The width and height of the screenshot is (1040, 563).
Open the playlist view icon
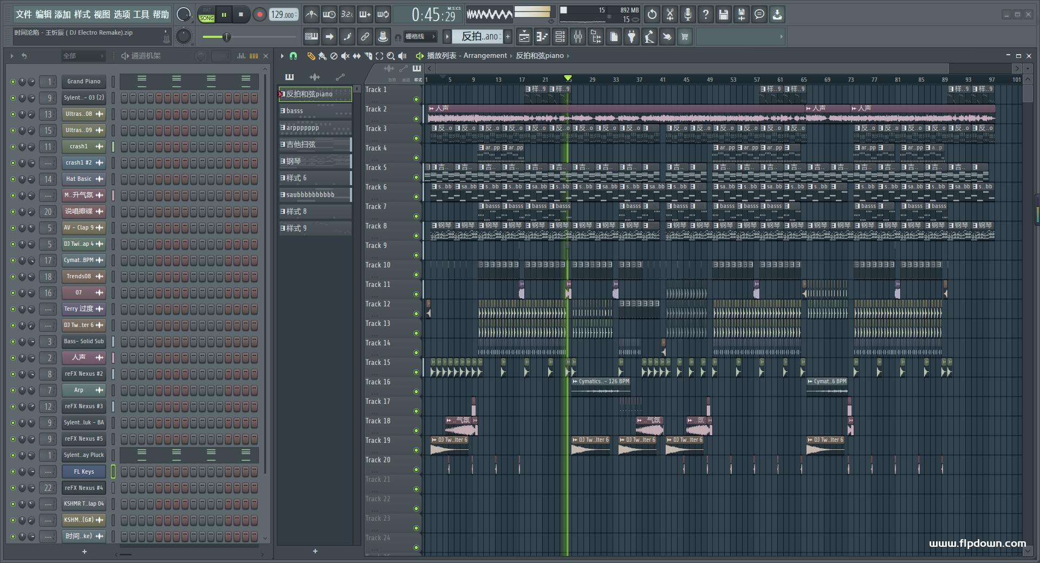click(x=524, y=37)
